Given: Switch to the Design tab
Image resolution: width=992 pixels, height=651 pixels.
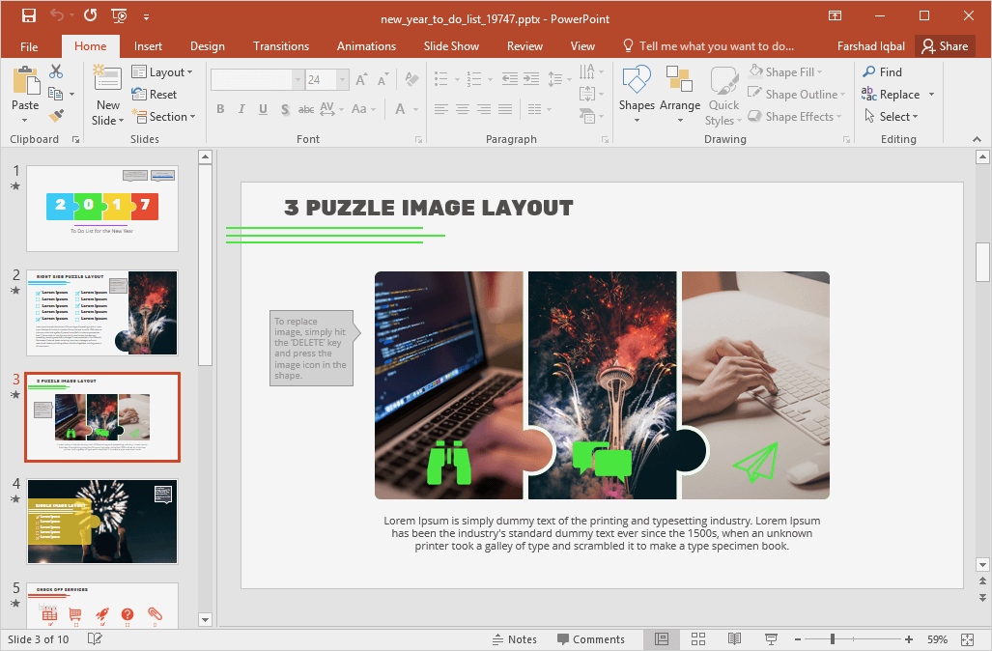Looking at the screenshot, I should tap(208, 46).
